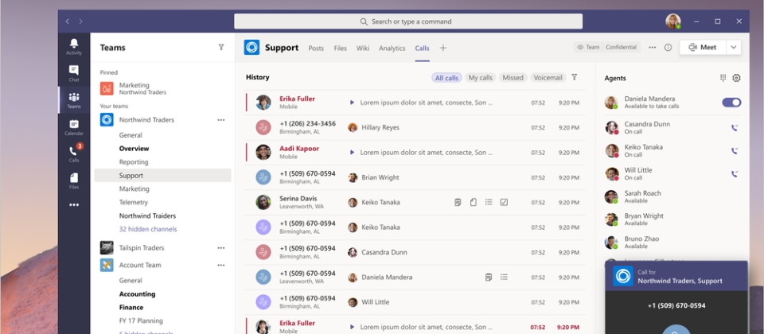Screen dimensions: 764x334
Task: Open checkbox task icon on Serina Davis row
Action: [x=505, y=202]
